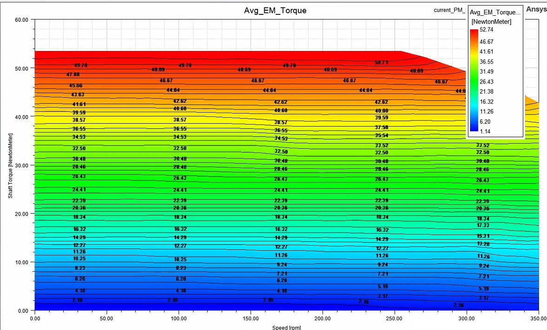This screenshot has width=547, height=330.
Task: Click the 21.38 legend value
Action: click(x=486, y=91)
